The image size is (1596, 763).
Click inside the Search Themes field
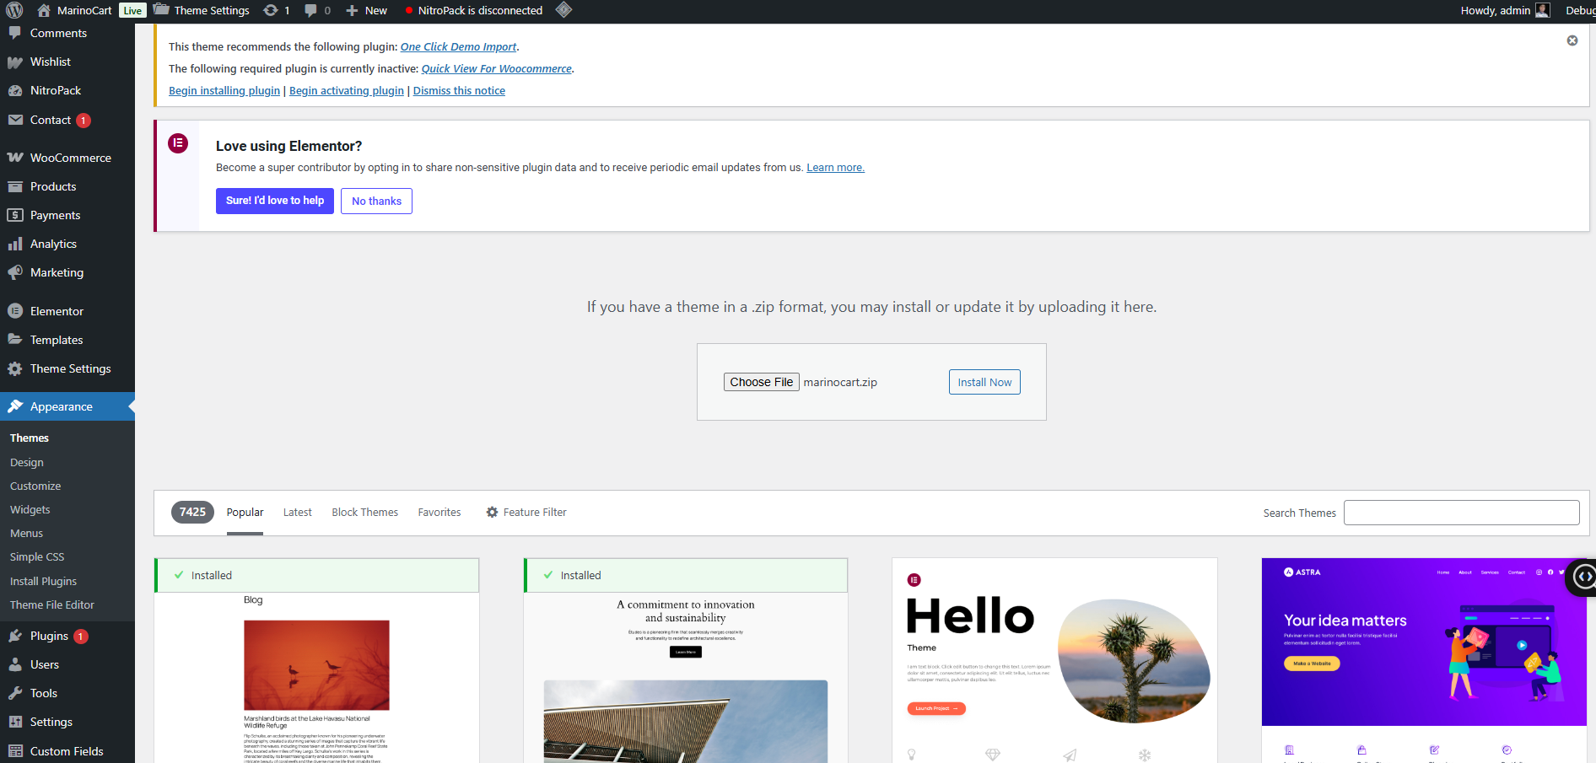1461,513
